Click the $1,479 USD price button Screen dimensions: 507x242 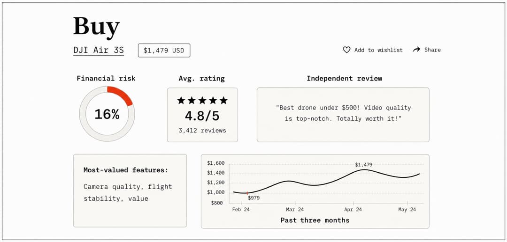tap(164, 51)
